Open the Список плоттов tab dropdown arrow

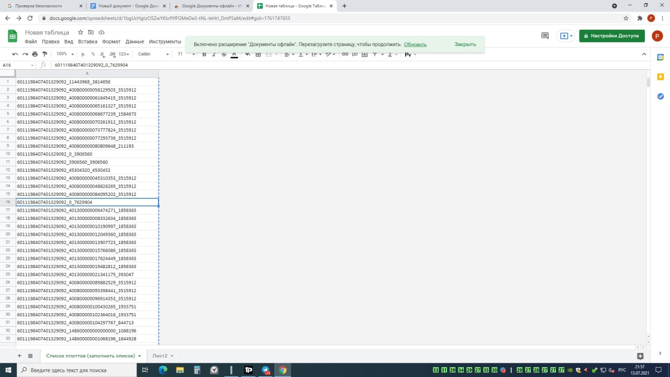(140, 356)
